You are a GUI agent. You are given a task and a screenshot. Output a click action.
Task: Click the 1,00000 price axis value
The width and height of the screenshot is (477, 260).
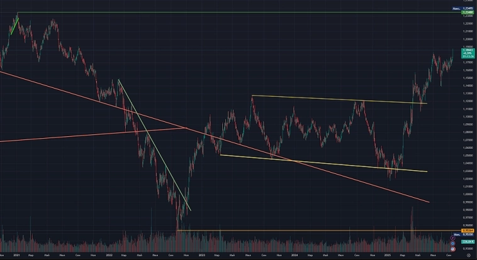(468, 195)
